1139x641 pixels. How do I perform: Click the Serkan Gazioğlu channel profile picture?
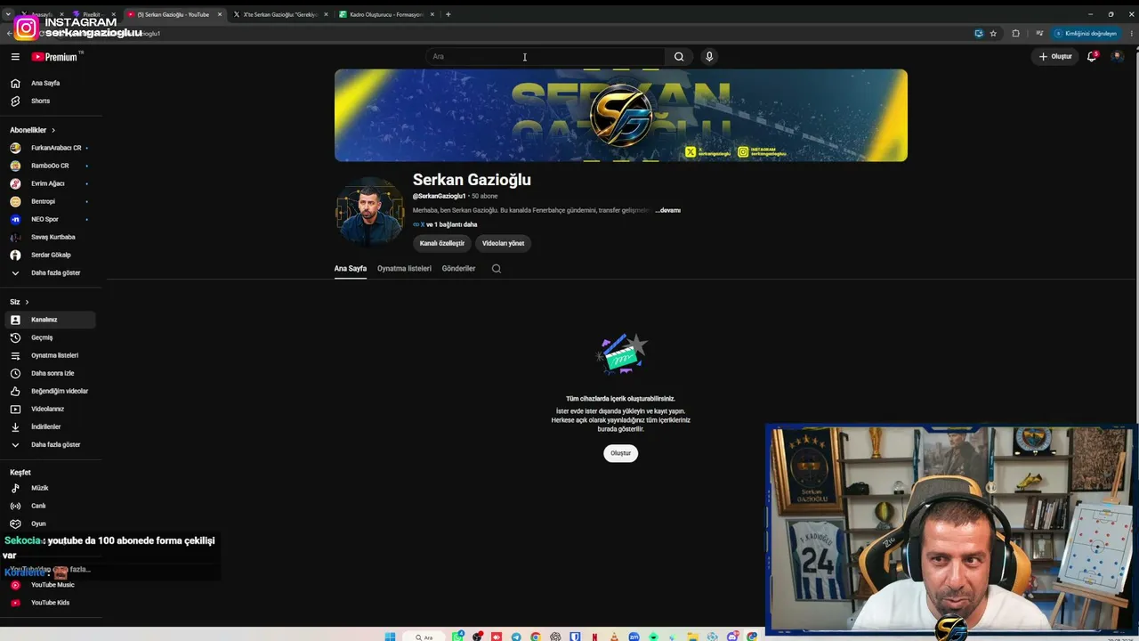coord(369,211)
